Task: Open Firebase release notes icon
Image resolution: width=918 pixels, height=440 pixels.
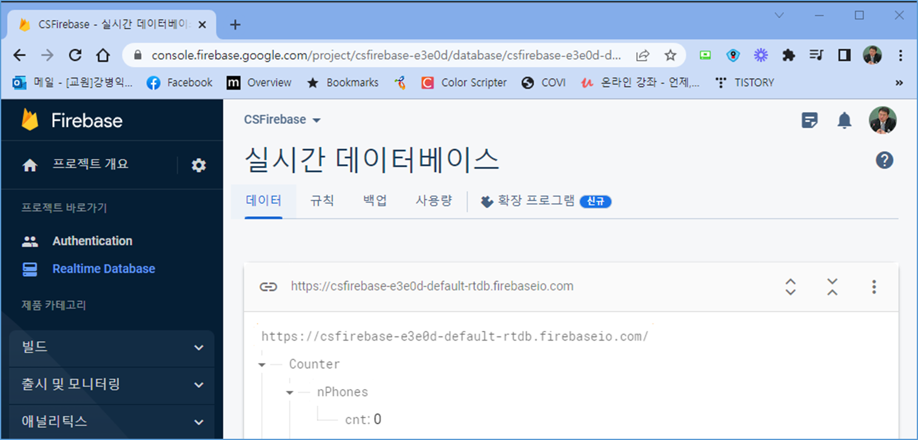Action: tap(809, 120)
